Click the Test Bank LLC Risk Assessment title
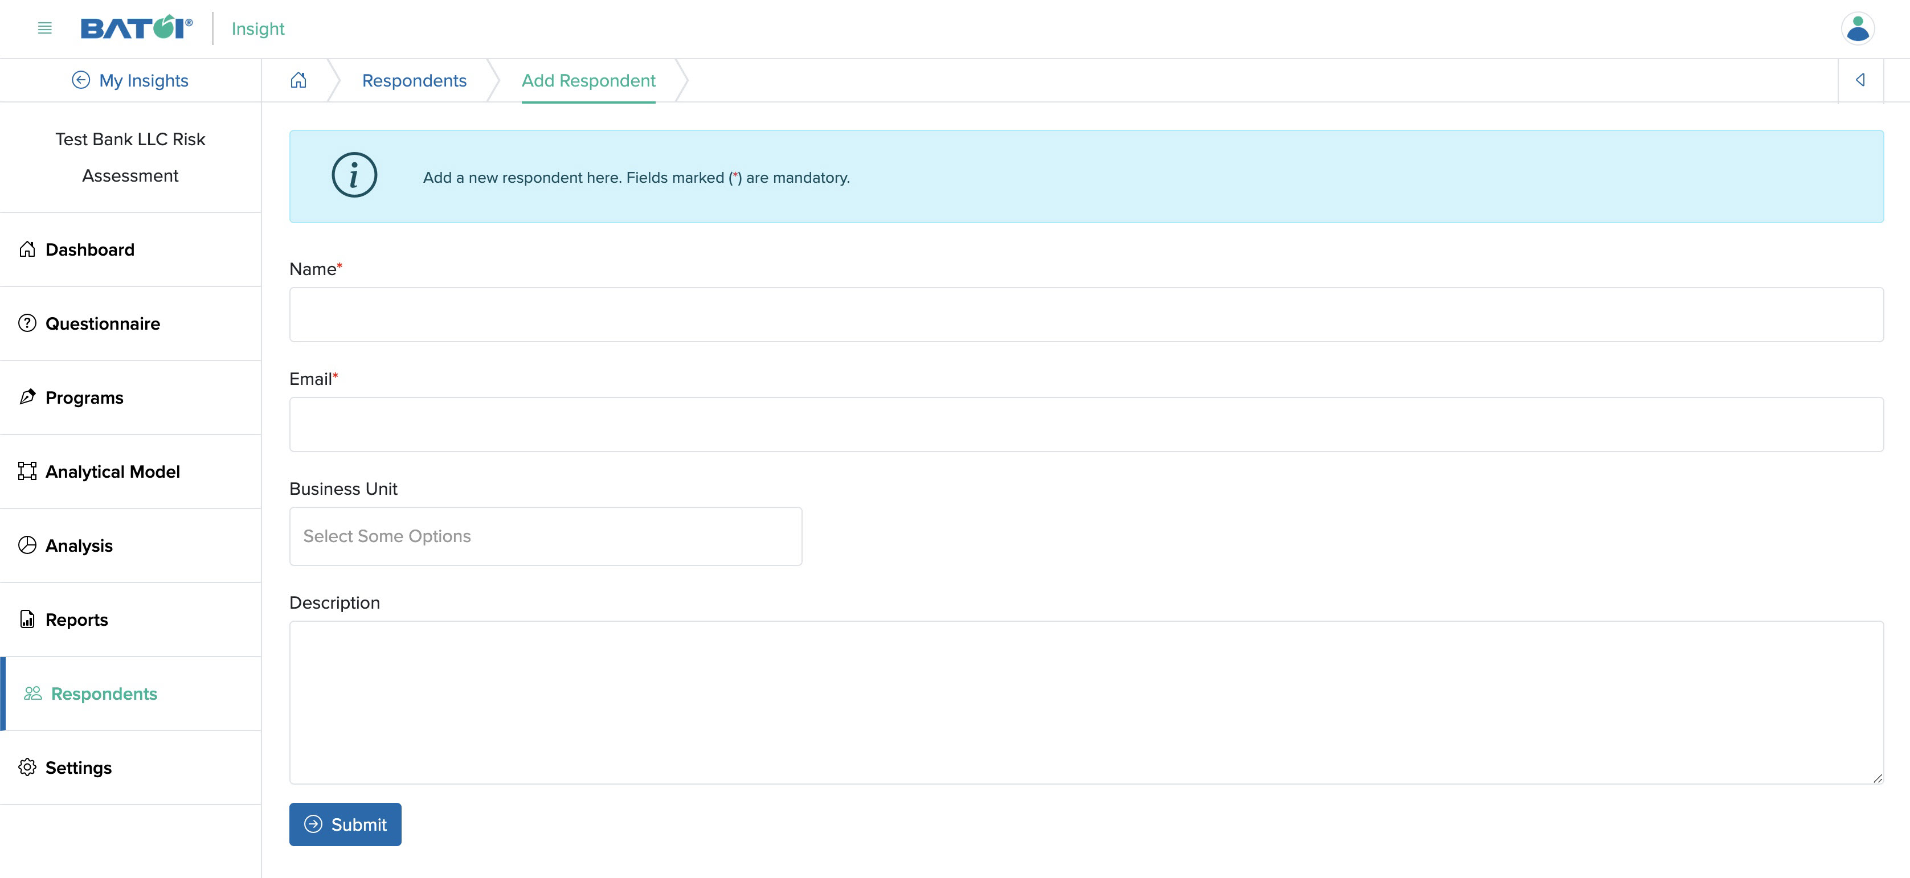Viewport: 1910px width, 878px height. [x=130, y=157]
